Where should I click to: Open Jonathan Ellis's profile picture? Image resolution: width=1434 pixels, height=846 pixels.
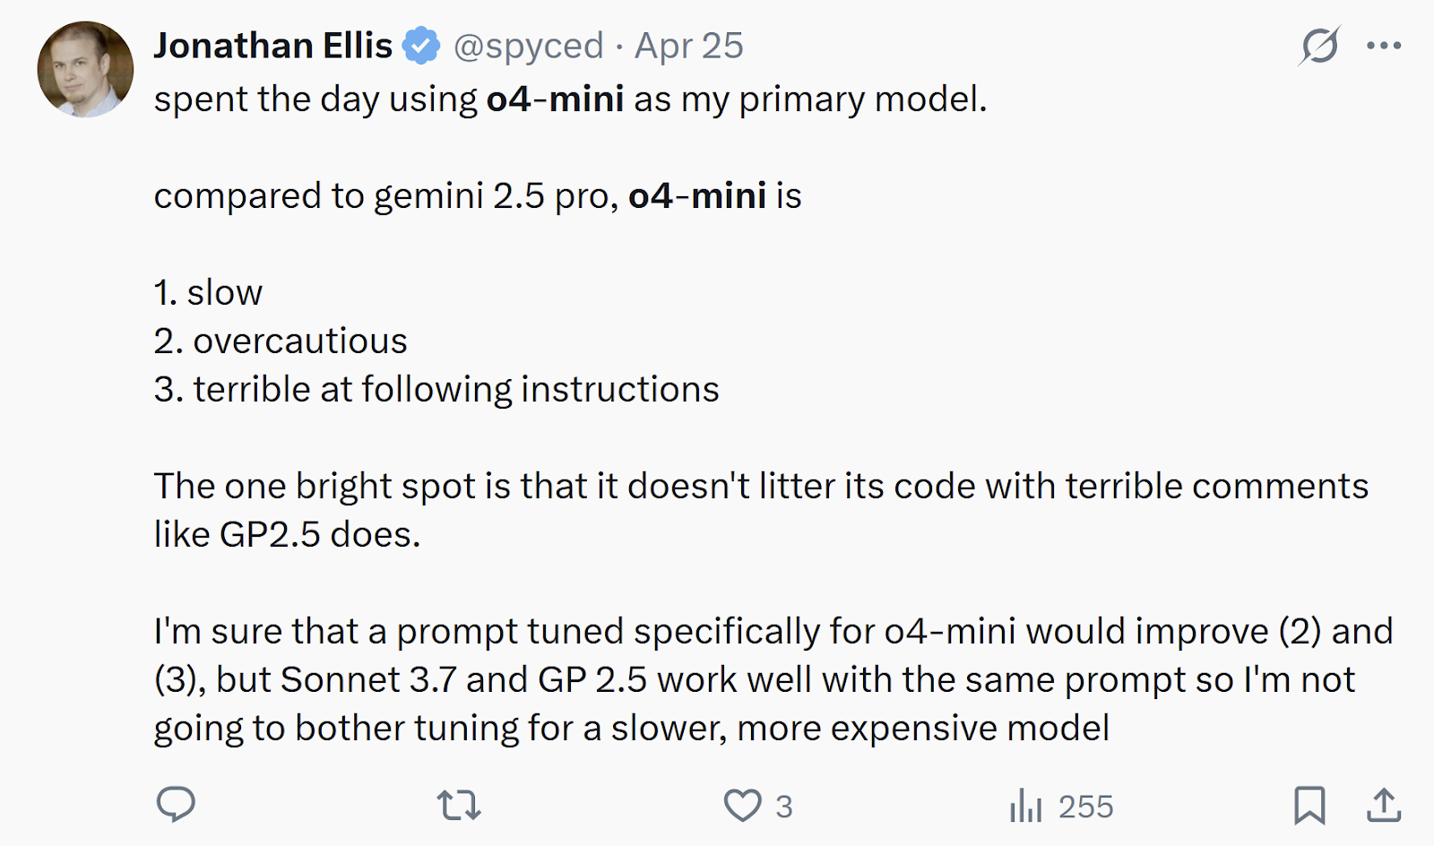pyautogui.click(x=85, y=70)
